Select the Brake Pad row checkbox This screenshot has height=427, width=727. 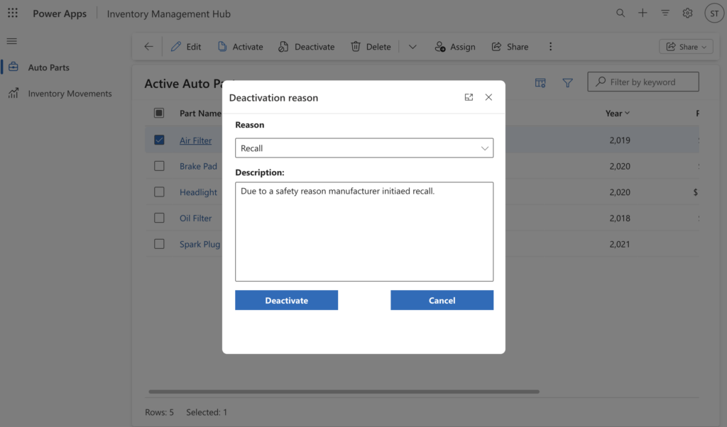159,166
